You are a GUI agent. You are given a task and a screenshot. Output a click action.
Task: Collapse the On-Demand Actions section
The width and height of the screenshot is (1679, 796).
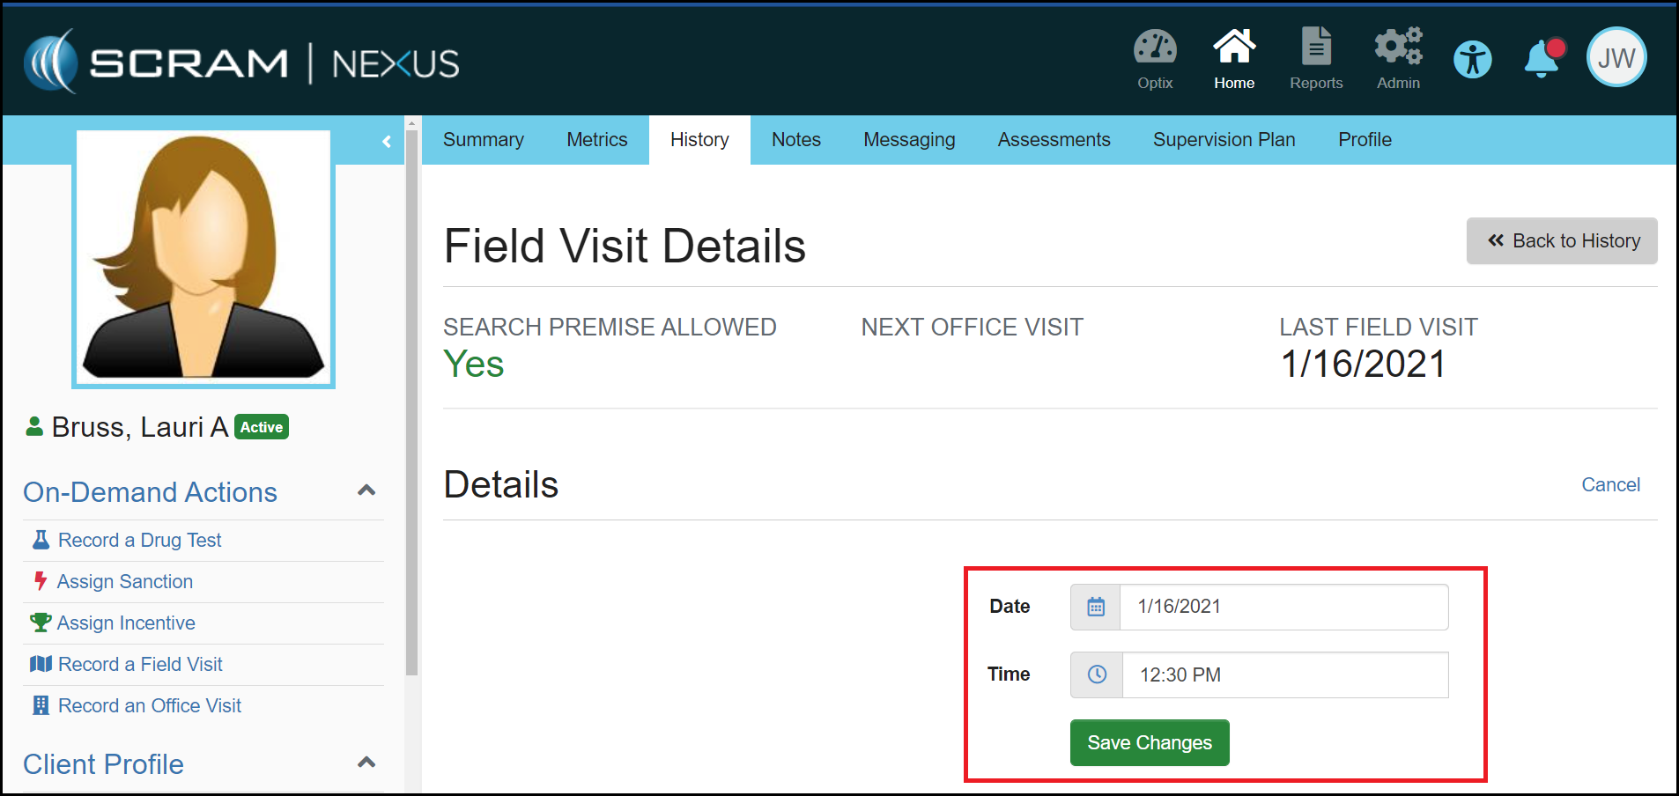pos(366,490)
